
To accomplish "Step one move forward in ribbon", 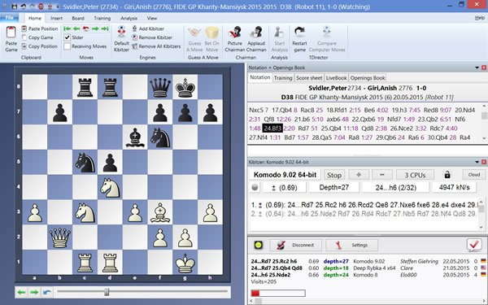I will tap(95, 28).
